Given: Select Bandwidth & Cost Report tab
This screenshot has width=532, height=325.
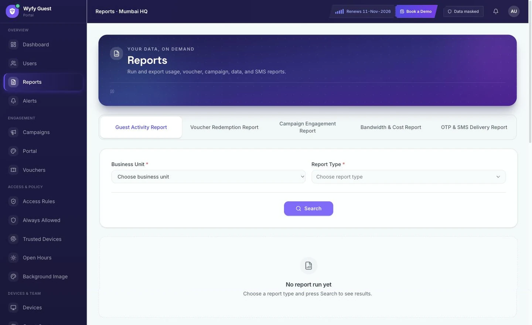Looking at the screenshot, I should point(391,127).
